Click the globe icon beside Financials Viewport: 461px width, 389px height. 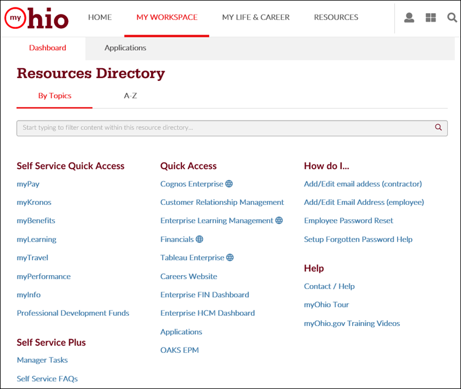click(199, 239)
